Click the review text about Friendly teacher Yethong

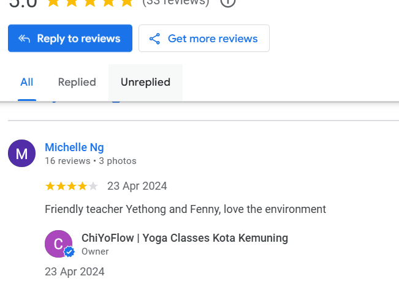186,209
